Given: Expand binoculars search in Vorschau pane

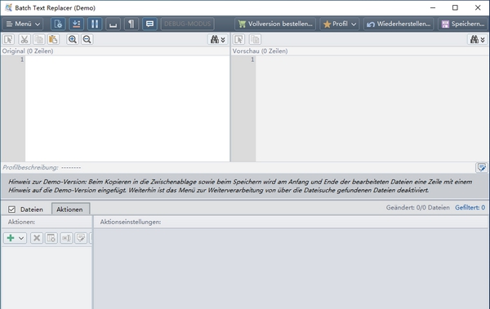Looking at the screenshot, I should coord(478,39).
